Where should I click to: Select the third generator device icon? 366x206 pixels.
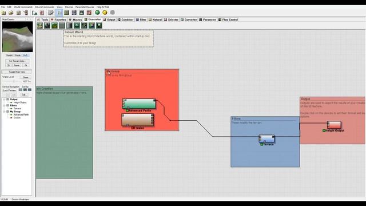coord(54,25)
